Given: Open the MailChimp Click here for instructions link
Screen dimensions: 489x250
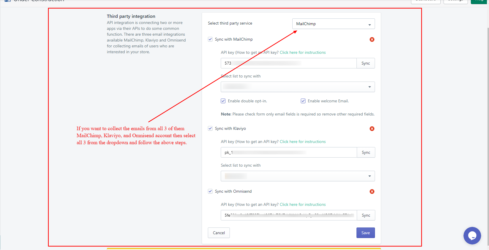Looking at the screenshot, I should (303, 52).
